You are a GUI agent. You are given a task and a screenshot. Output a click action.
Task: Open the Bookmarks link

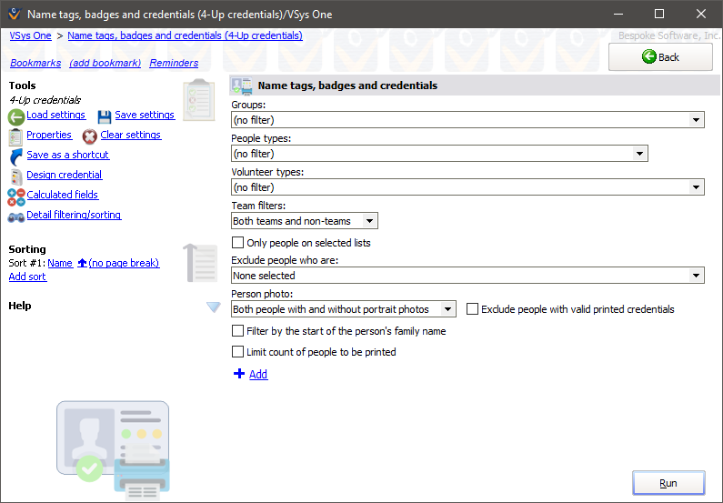35,64
